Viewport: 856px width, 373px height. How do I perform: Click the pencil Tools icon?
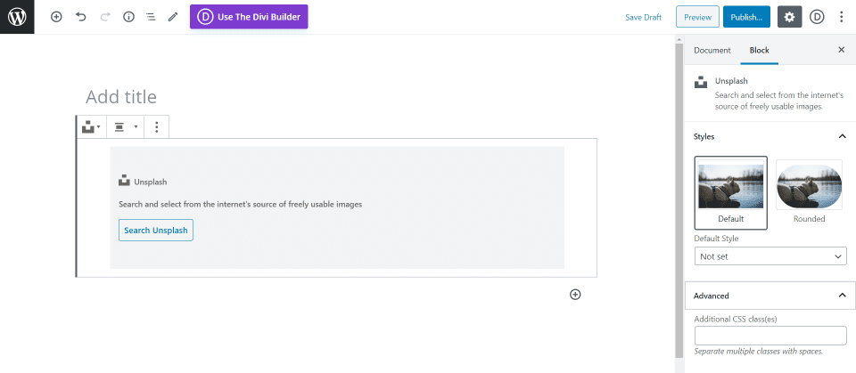(173, 17)
